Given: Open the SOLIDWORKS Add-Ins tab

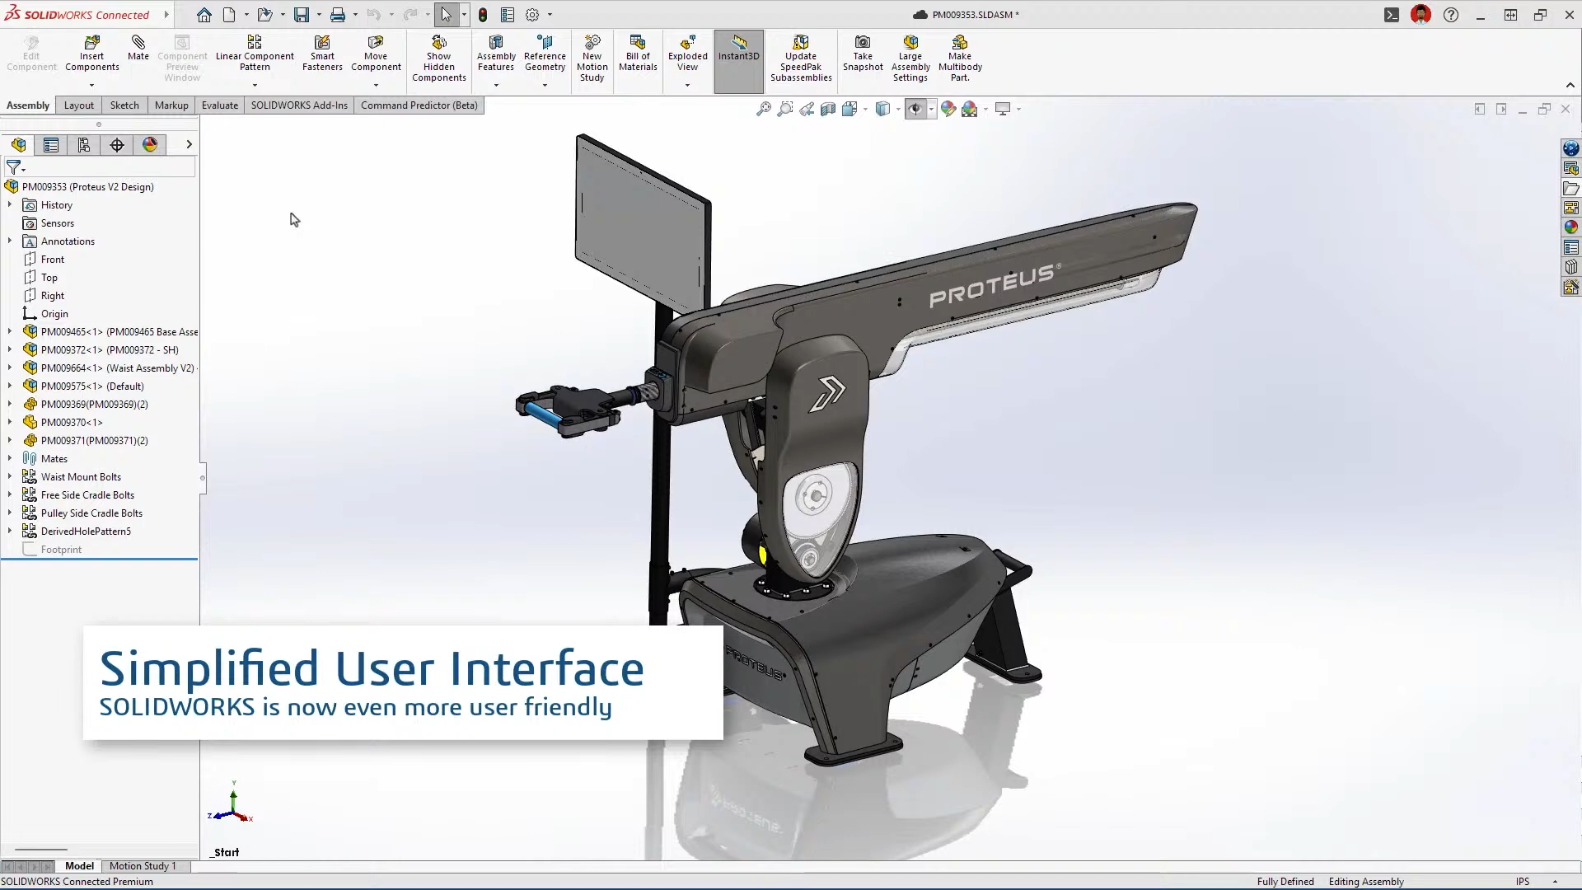Looking at the screenshot, I should coord(299,105).
